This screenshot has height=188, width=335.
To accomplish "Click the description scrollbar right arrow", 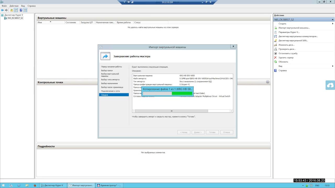I will pyautogui.click(x=231, y=111).
